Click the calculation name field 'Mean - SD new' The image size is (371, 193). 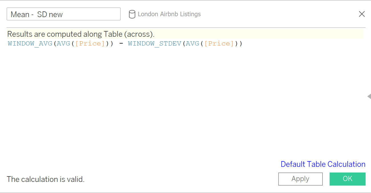click(x=63, y=14)
